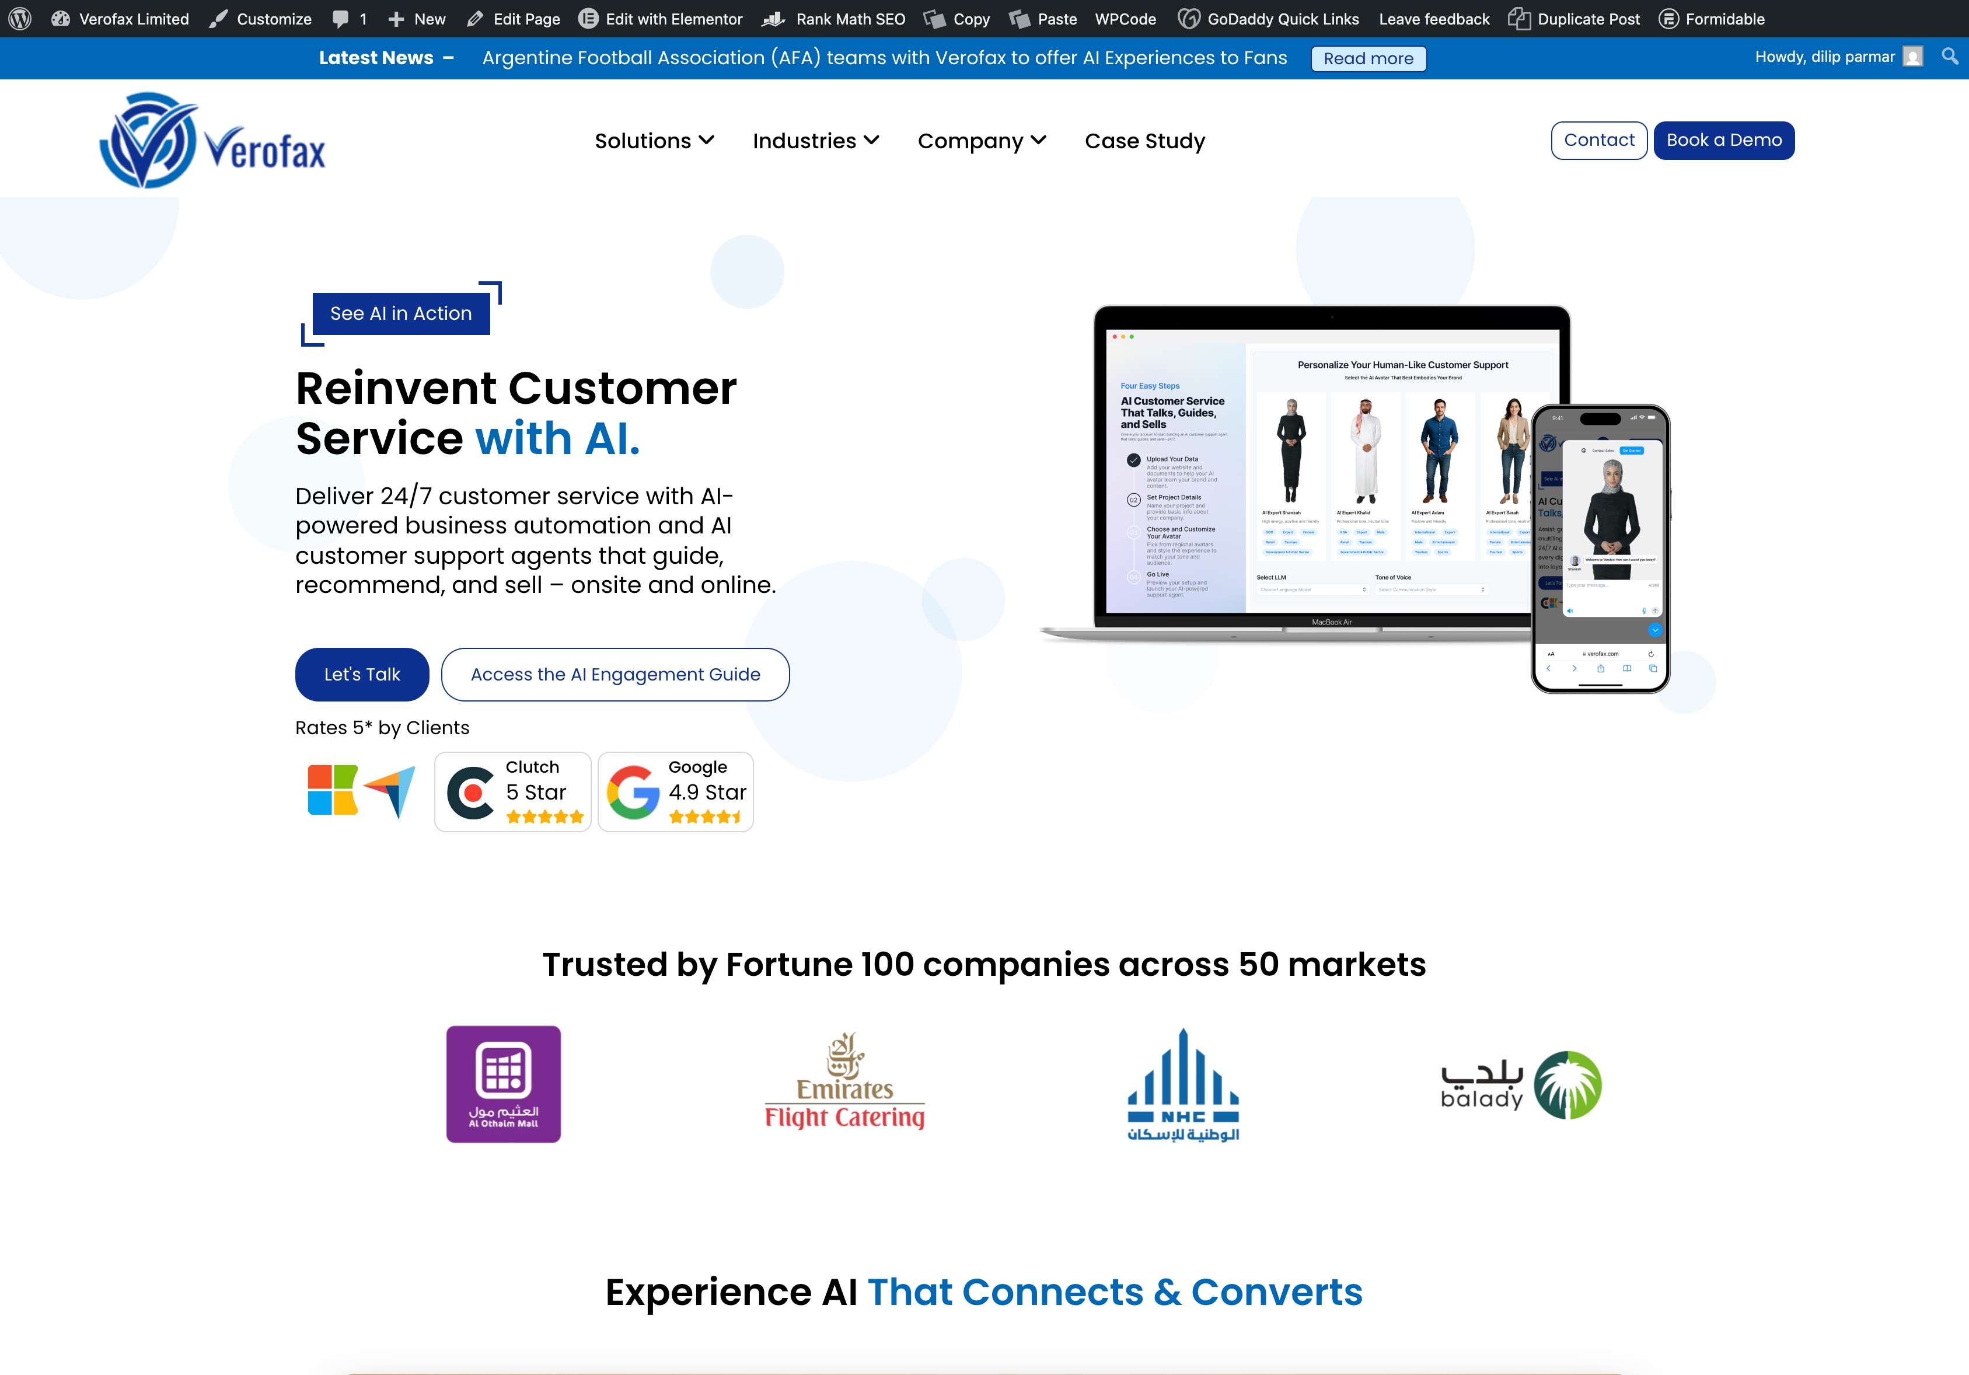Click the Emirates Flight Catering logo

(x=844, y=1081)
